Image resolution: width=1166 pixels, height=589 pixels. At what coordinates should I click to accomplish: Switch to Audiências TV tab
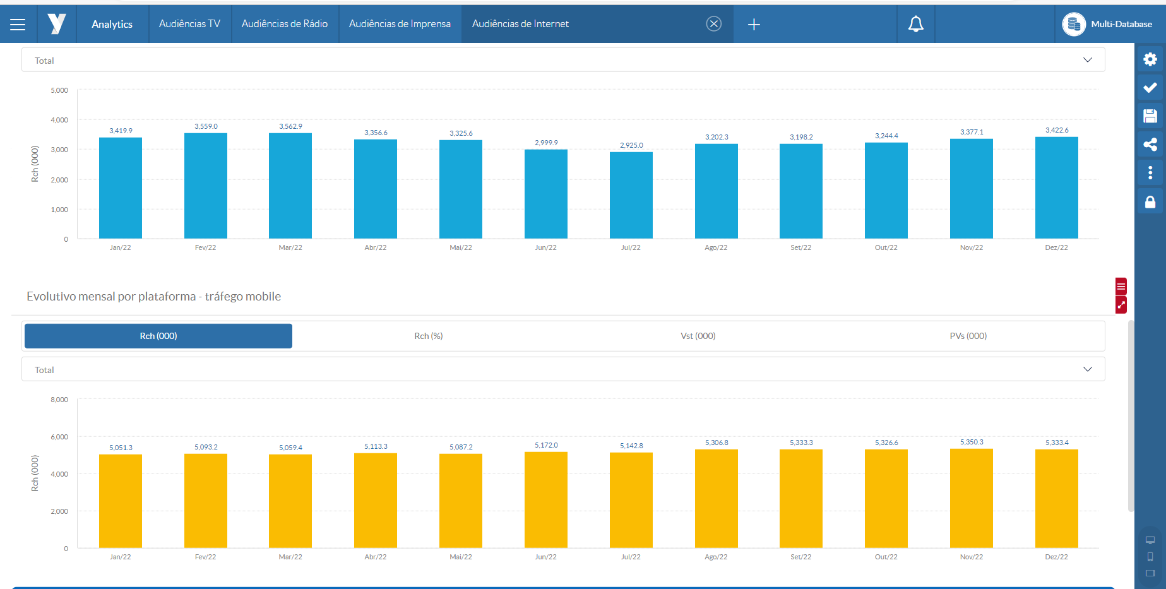pyautogui.click(x=189, y=24)
